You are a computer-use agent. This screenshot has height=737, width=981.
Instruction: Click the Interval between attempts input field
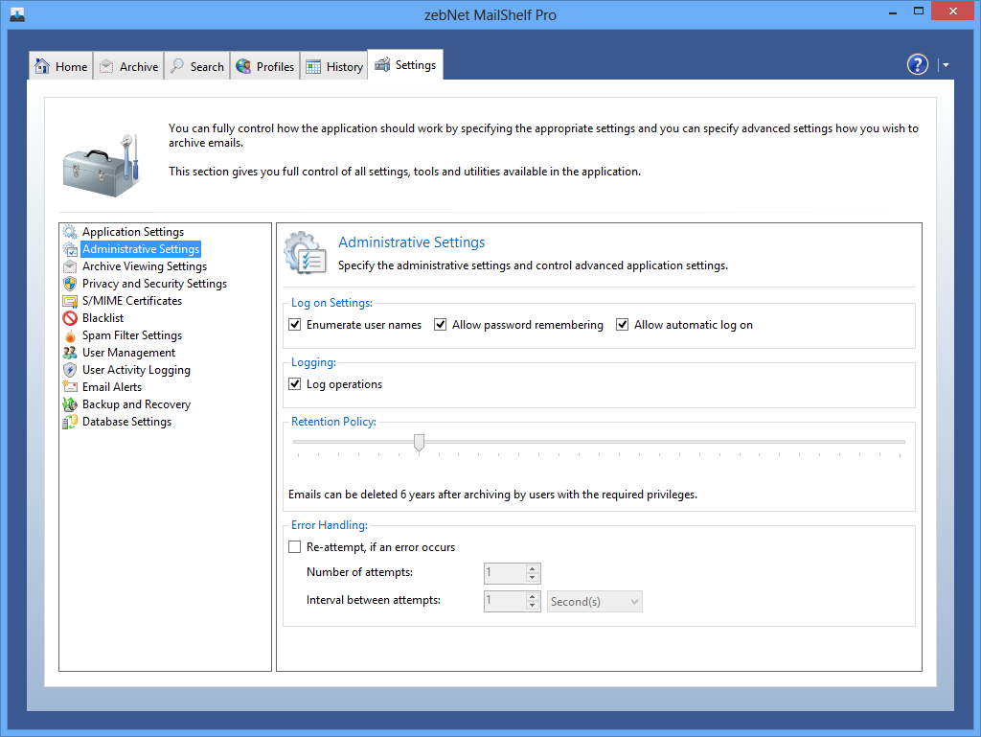tap(505, 601)
